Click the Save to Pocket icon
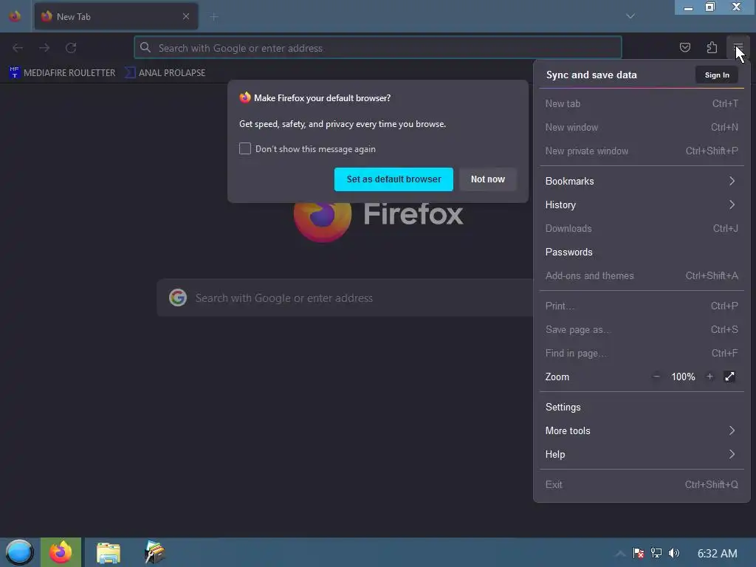756x567 pixels. pyautogui.click(x=684, y=48)
